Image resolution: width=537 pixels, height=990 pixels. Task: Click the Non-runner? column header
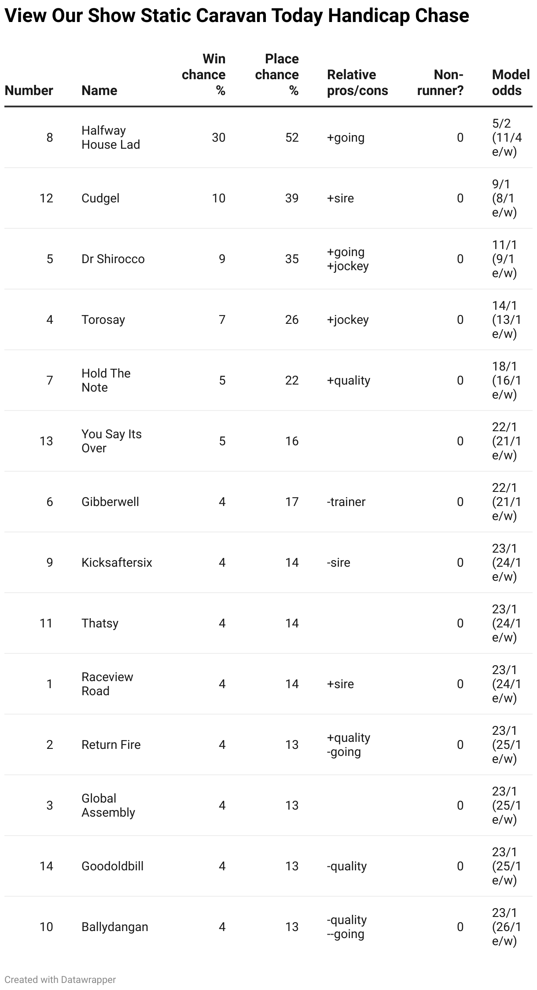tap(440, 82)
